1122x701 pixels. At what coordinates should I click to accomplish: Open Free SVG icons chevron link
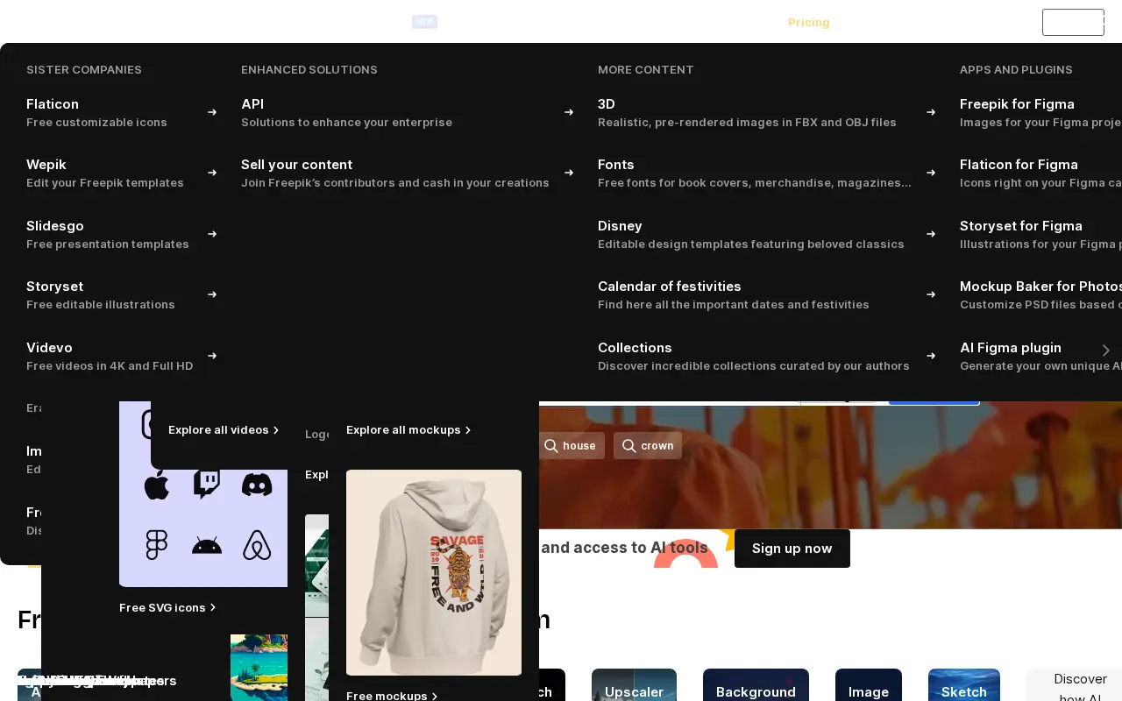point(168,607)
